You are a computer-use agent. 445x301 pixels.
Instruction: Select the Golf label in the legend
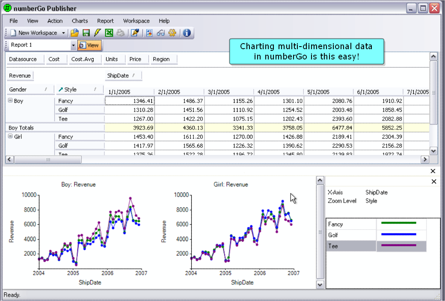tap(333, 235)
